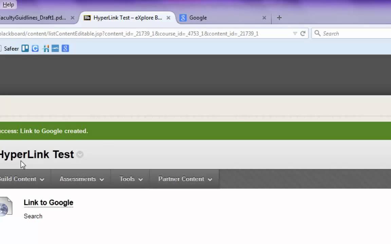Open HyperLink Test title options chevron

tap(80, 155)
